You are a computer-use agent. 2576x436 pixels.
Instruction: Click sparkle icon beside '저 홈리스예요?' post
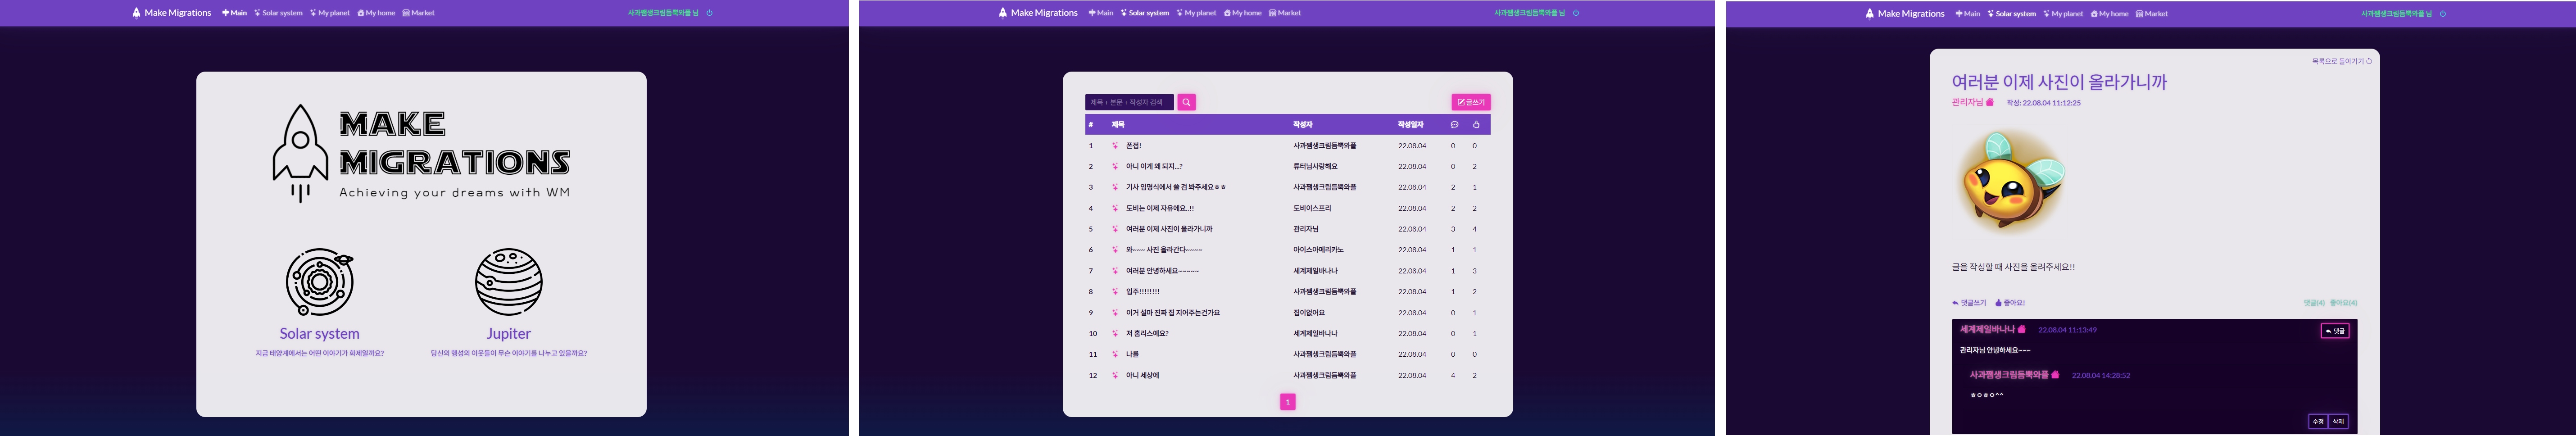[x=1115, y=334]
